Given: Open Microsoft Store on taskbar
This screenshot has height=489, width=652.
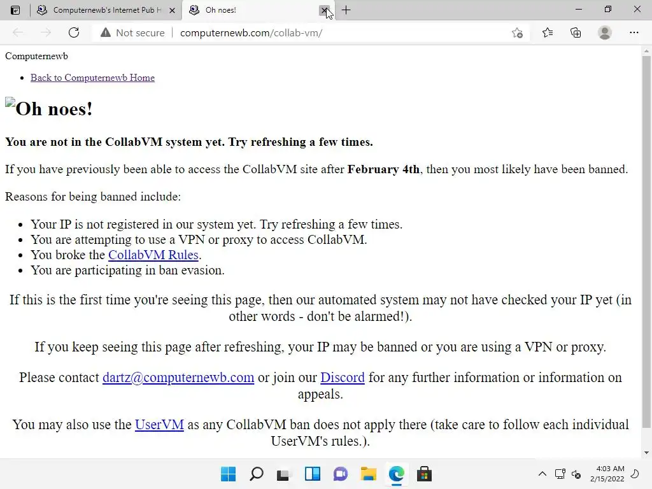Looking at the screenshot, I should 424,474.
